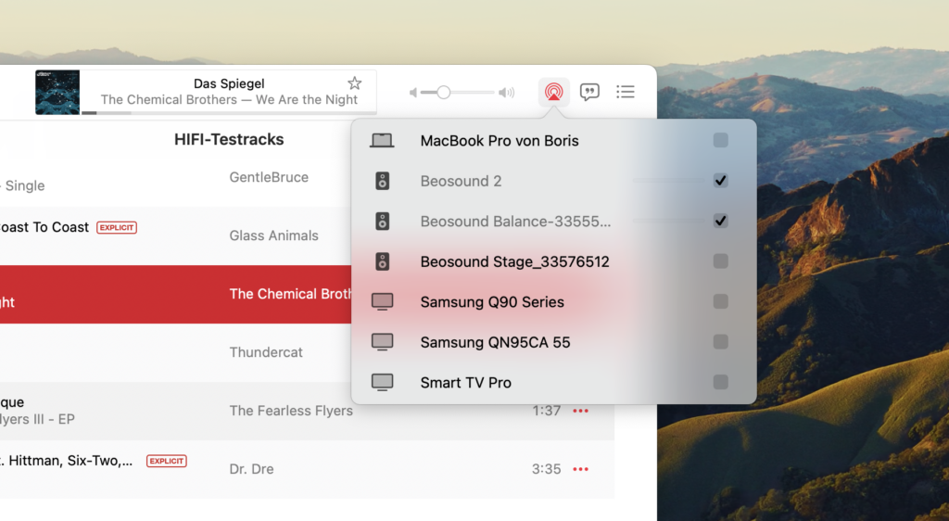Open the Up Next queue list icon

tap(626, 92)
